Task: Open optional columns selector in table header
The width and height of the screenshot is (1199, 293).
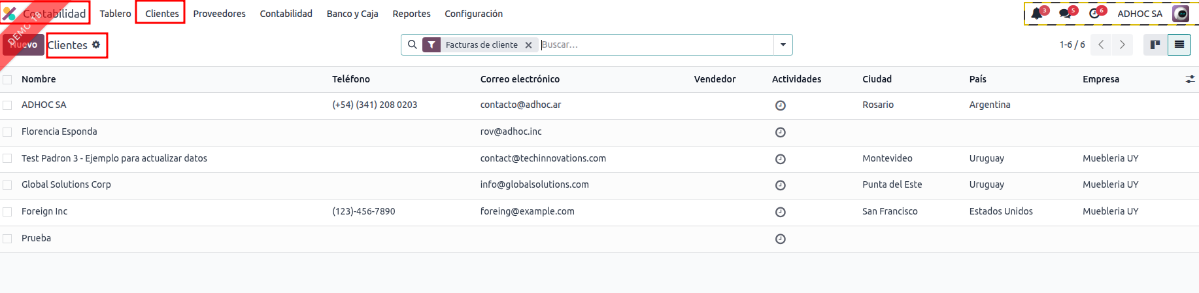Action: coord(1190,79)
